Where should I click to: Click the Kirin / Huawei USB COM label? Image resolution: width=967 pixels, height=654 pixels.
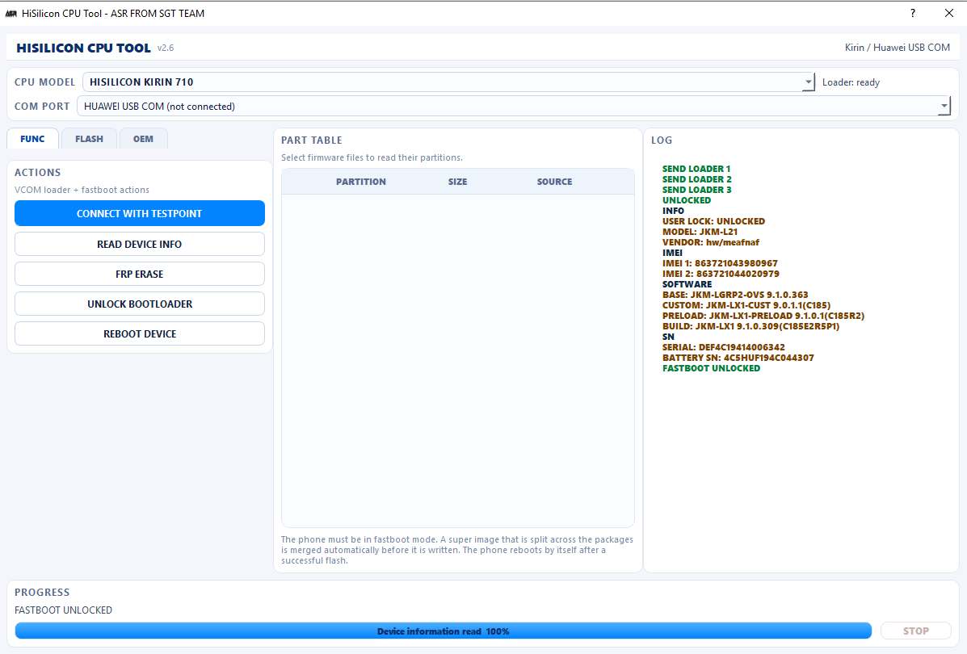coord(898,48)
